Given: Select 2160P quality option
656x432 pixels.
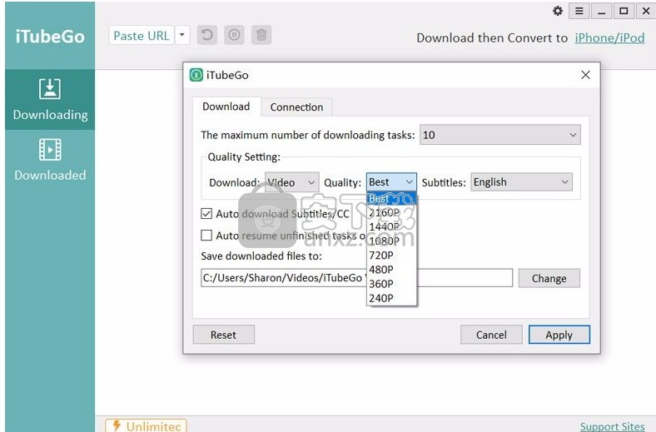Looking at the screenshot, I should [391, 212].
